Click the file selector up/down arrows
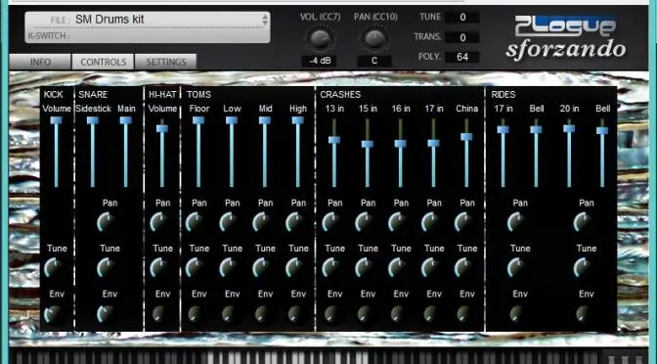The width and height of the screenshot is (657, 364). tap(265, 20)
